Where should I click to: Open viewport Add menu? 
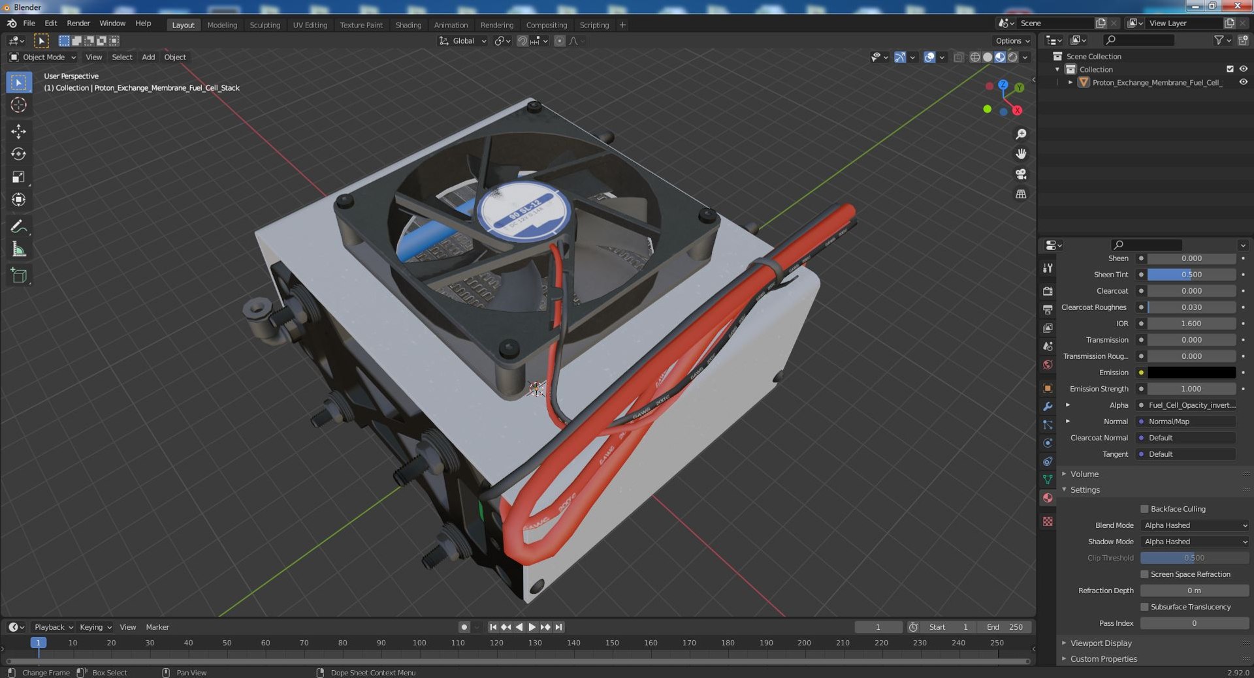coord(148,57)
